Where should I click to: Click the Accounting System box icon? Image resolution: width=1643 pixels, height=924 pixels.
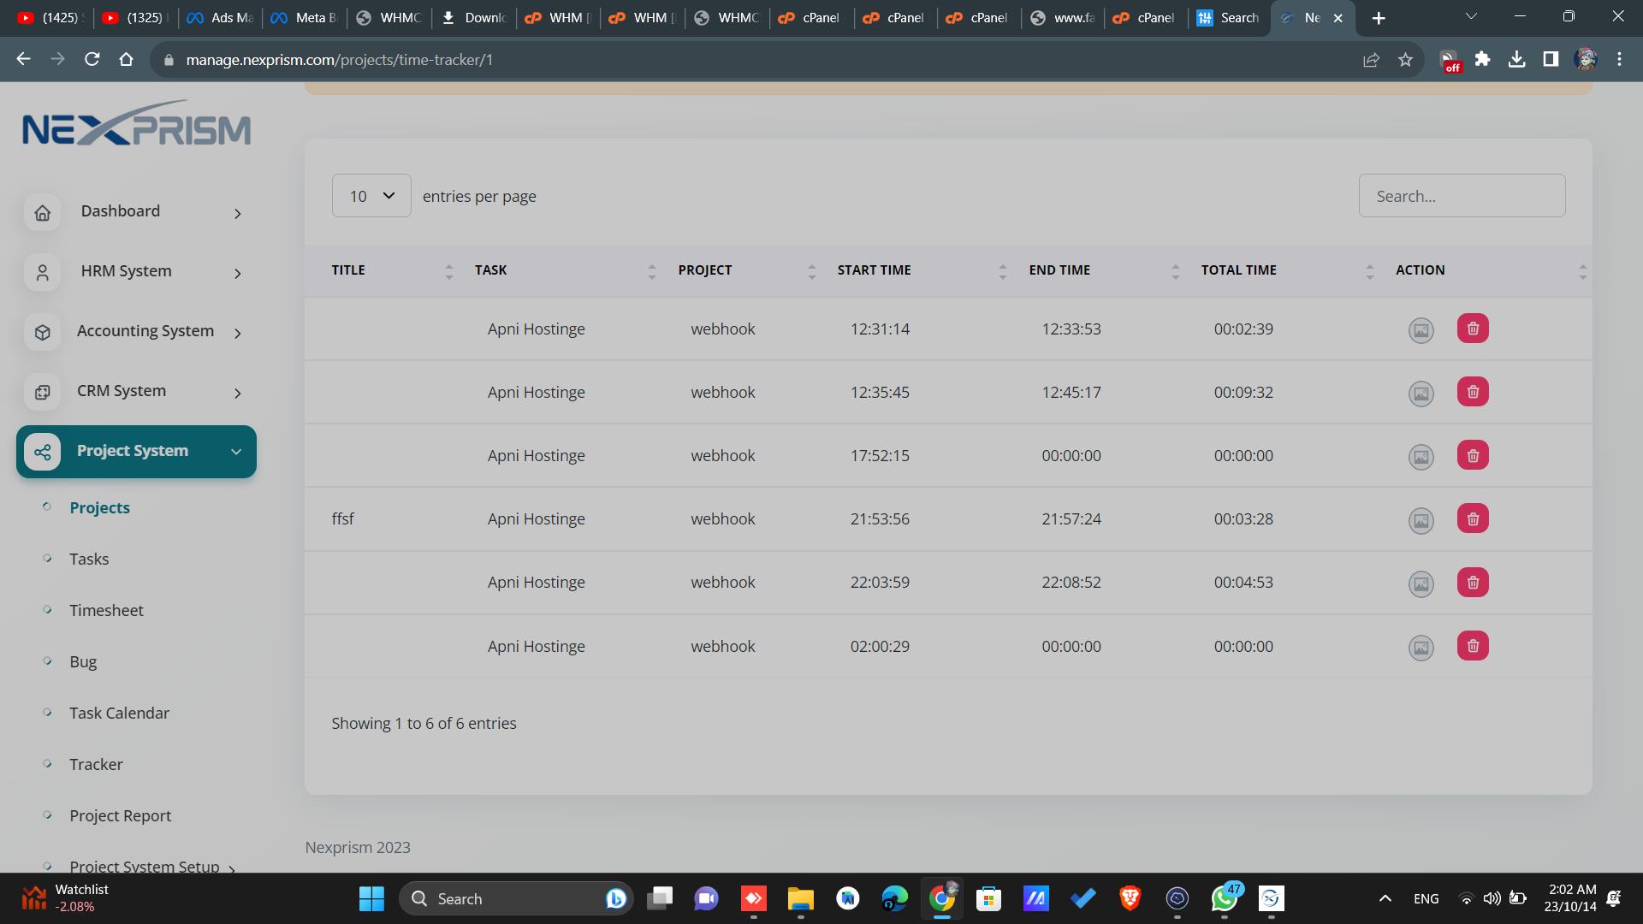[43, 332]
